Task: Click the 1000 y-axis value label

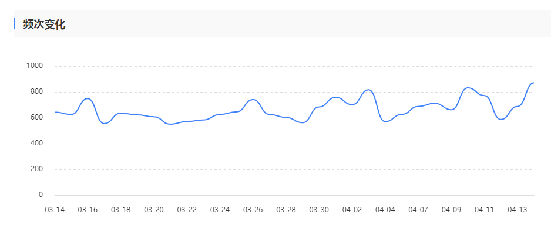Action: click(x=35, y=66)
